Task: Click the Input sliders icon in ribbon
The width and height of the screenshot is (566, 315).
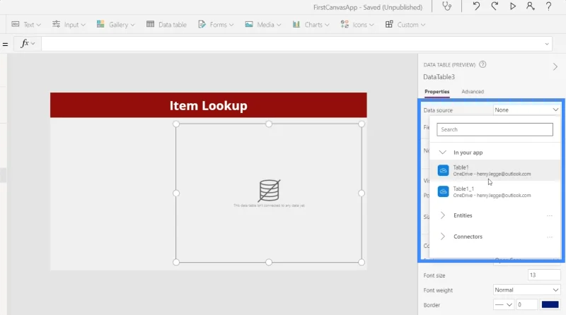Action: tap(56, 24)
